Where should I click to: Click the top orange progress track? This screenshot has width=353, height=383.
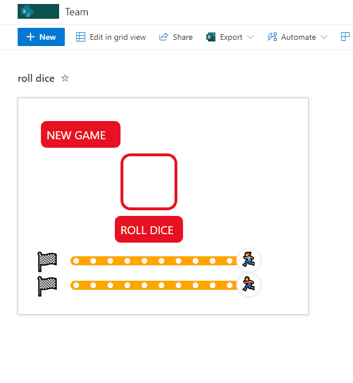[154, 261]
